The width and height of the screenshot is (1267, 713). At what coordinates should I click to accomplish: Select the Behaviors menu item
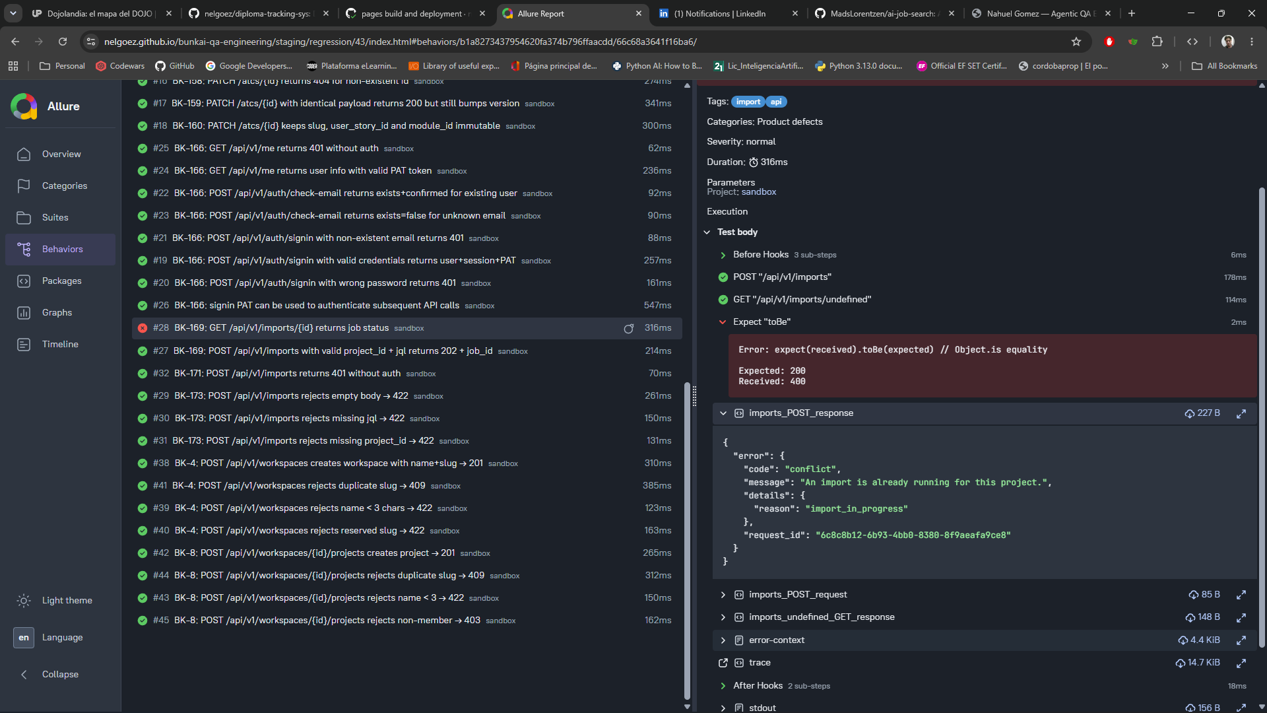tap(61, 249)
